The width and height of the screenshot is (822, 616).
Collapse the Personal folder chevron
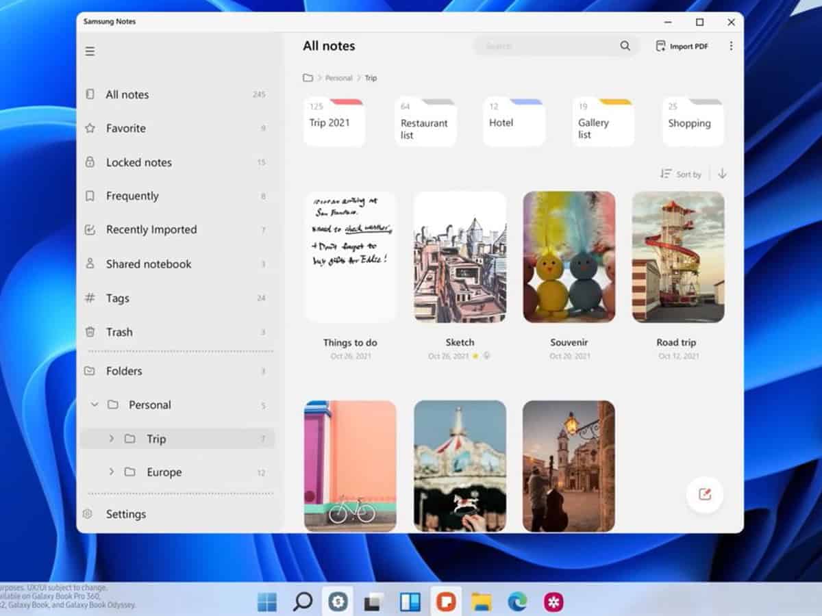click(95, 405)
